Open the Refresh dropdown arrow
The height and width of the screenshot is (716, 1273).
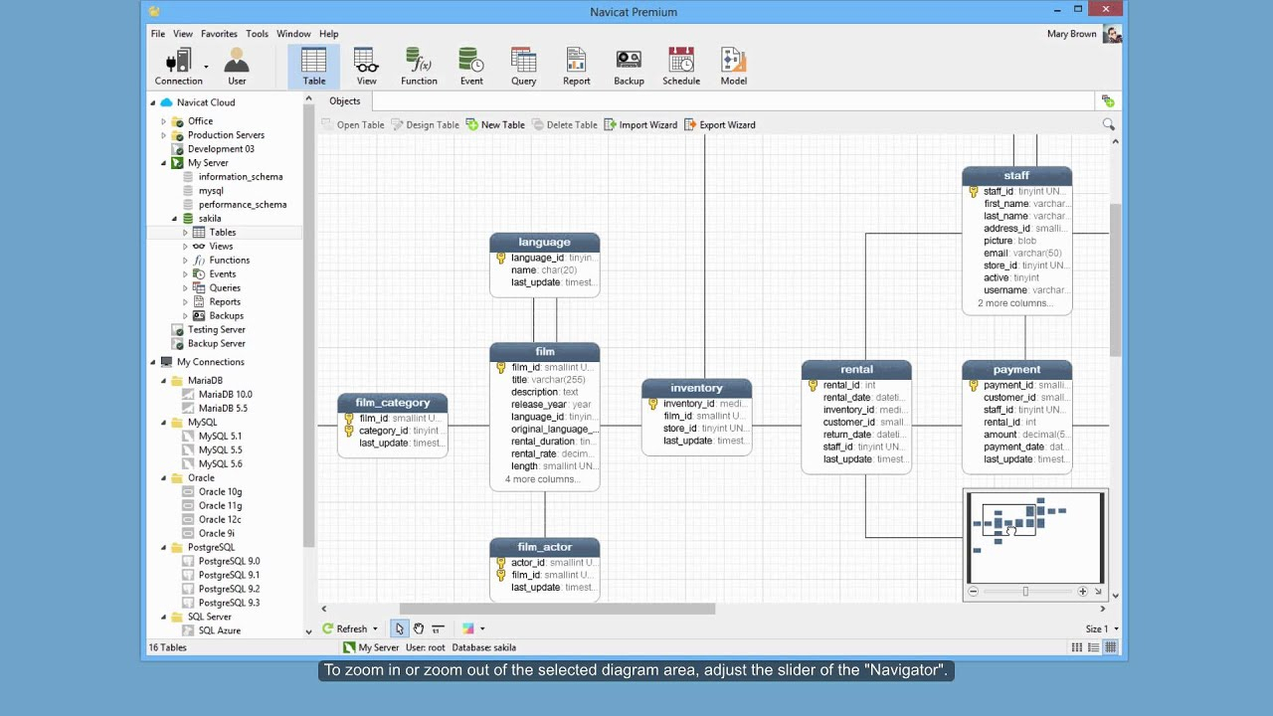tap(375, 628)
